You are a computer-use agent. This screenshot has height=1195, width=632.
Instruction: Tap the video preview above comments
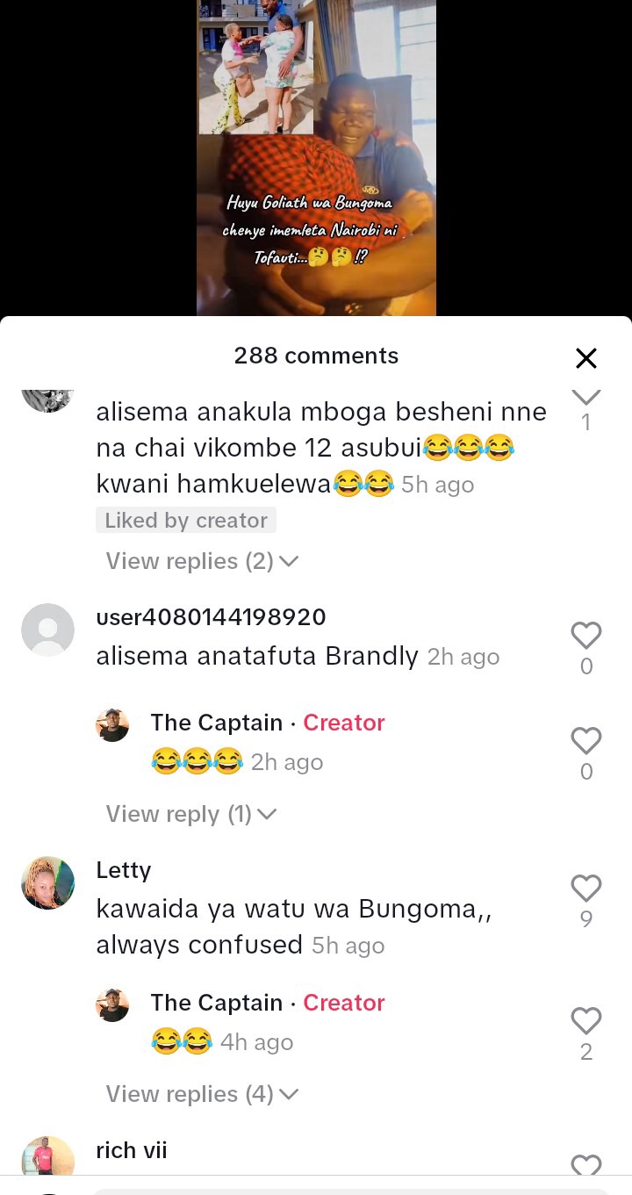(x=316, y=158)
